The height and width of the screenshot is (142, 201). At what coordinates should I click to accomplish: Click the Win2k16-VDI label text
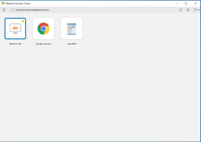pyautogui.click(x=15, y=44)
